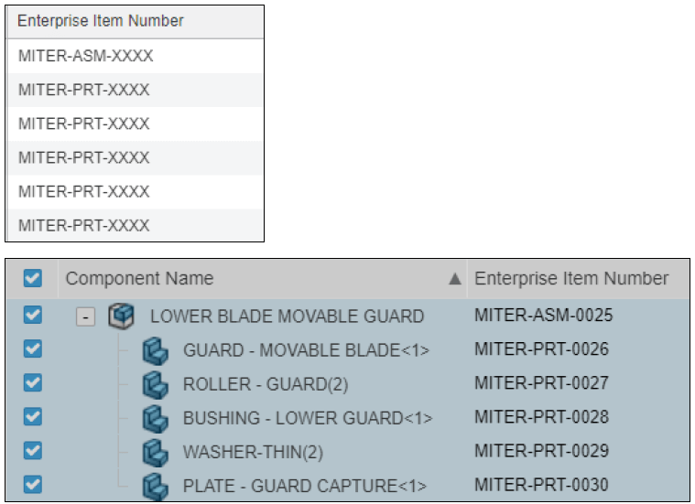Click the lower Enterprise Item Number header
This screenshot has width=695, height=504.
[x=571, y=279]
